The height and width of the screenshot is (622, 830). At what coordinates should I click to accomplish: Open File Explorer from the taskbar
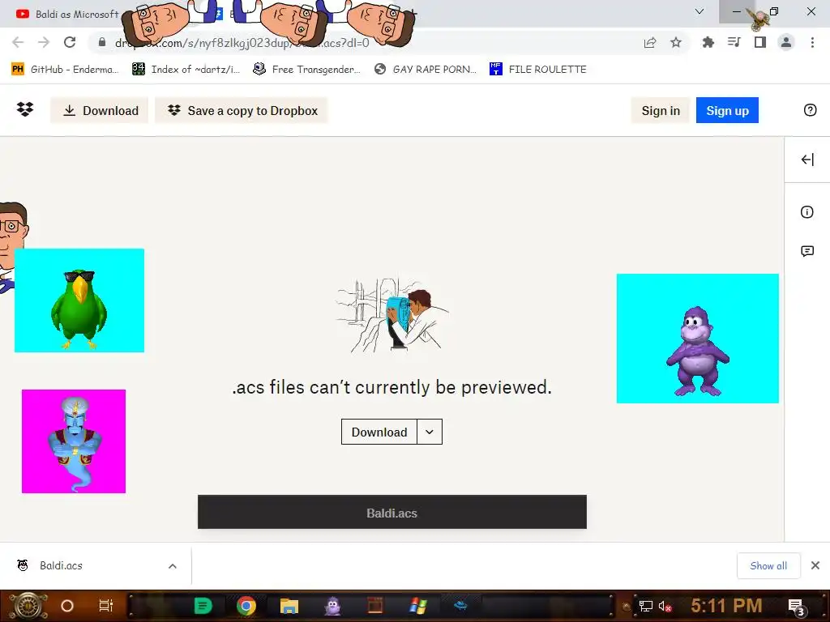point(289,606)
